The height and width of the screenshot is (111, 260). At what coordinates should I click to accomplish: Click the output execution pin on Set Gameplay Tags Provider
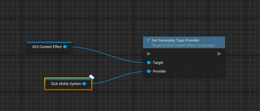pyautogui.click(x=219, y=54)
